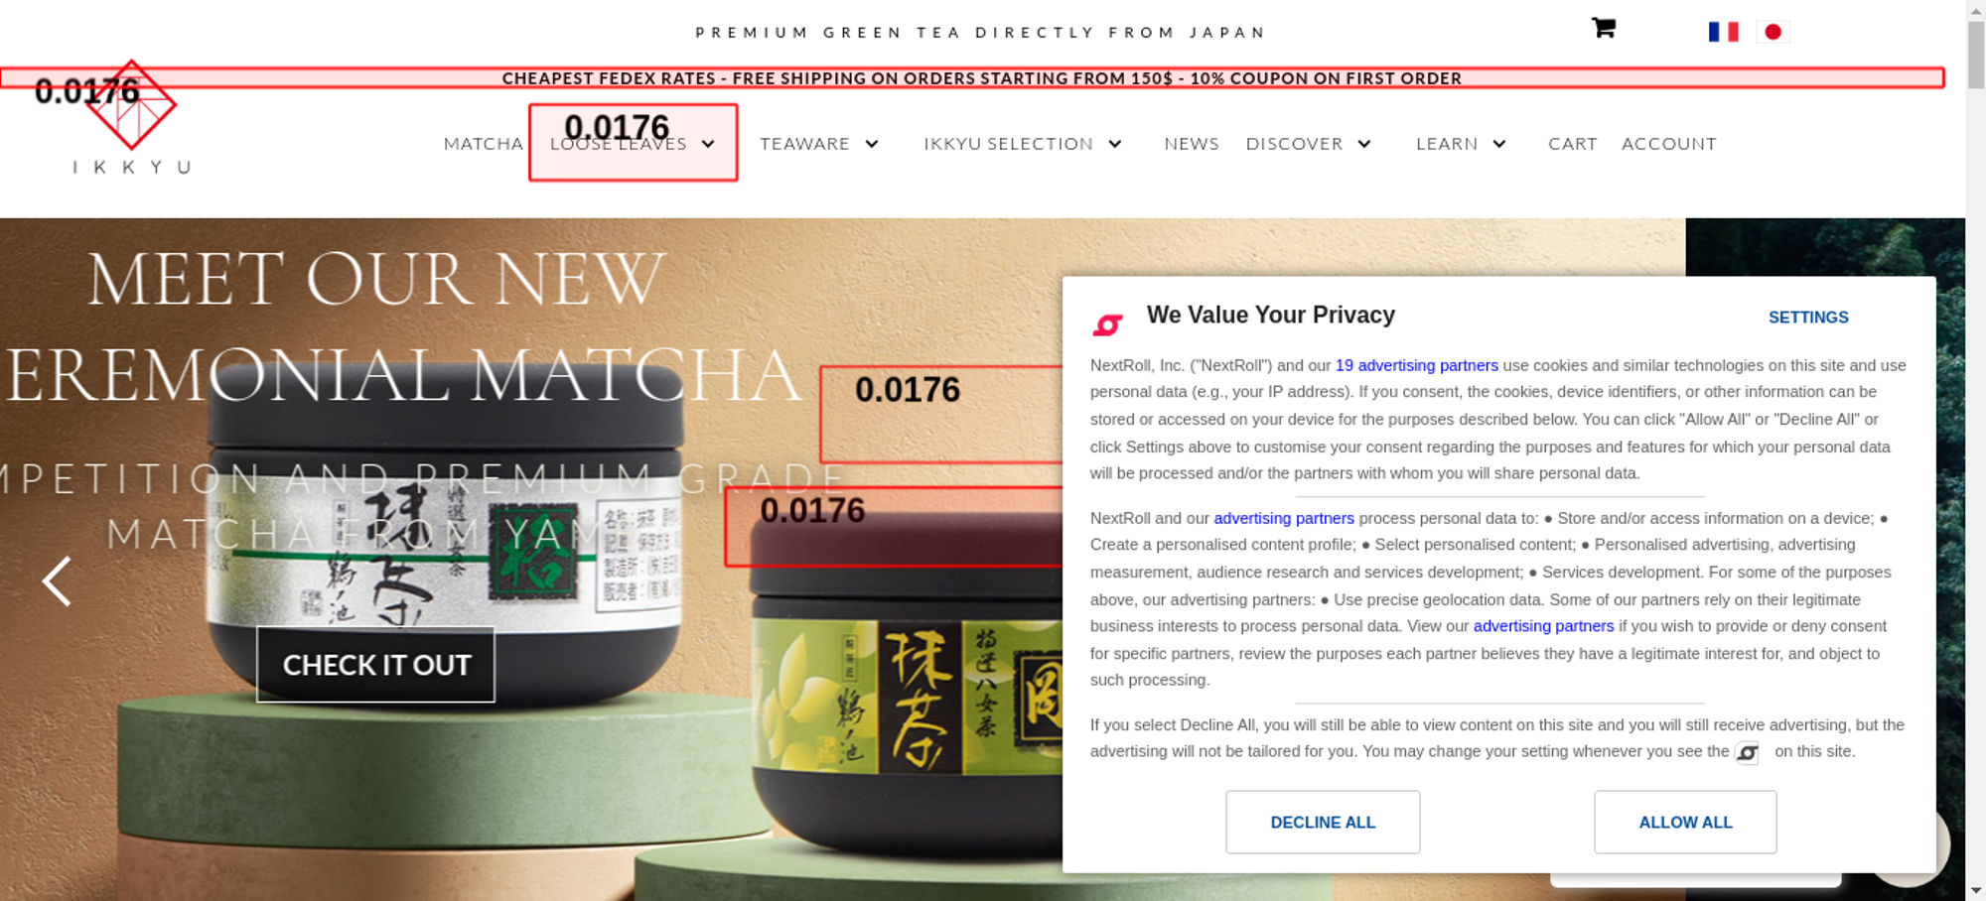Click the NextRoll logo in privacy dialog
1986x901 pixels.
[1107, 323]
